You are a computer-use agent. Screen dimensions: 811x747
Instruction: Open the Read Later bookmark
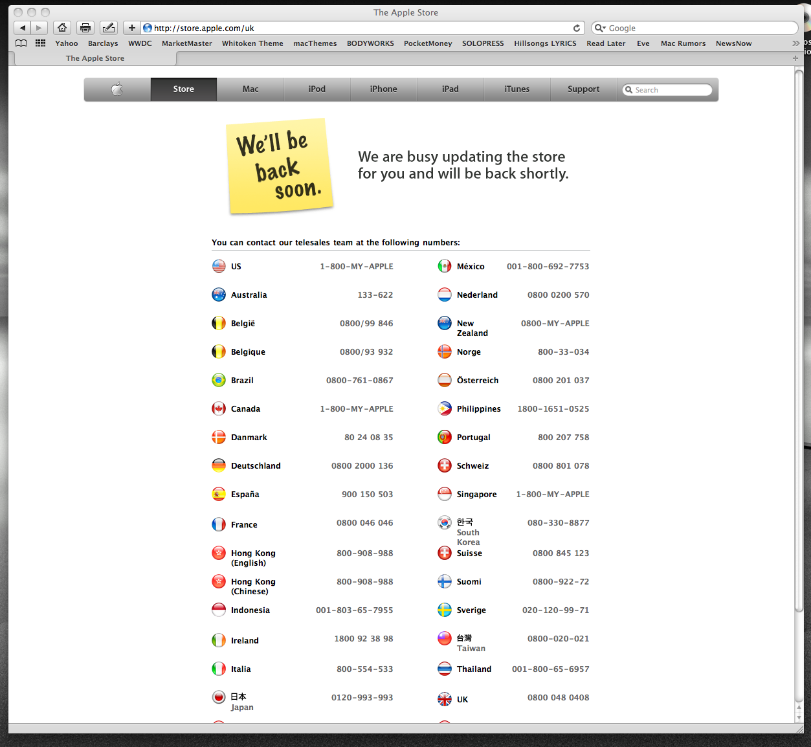[606, 43]
